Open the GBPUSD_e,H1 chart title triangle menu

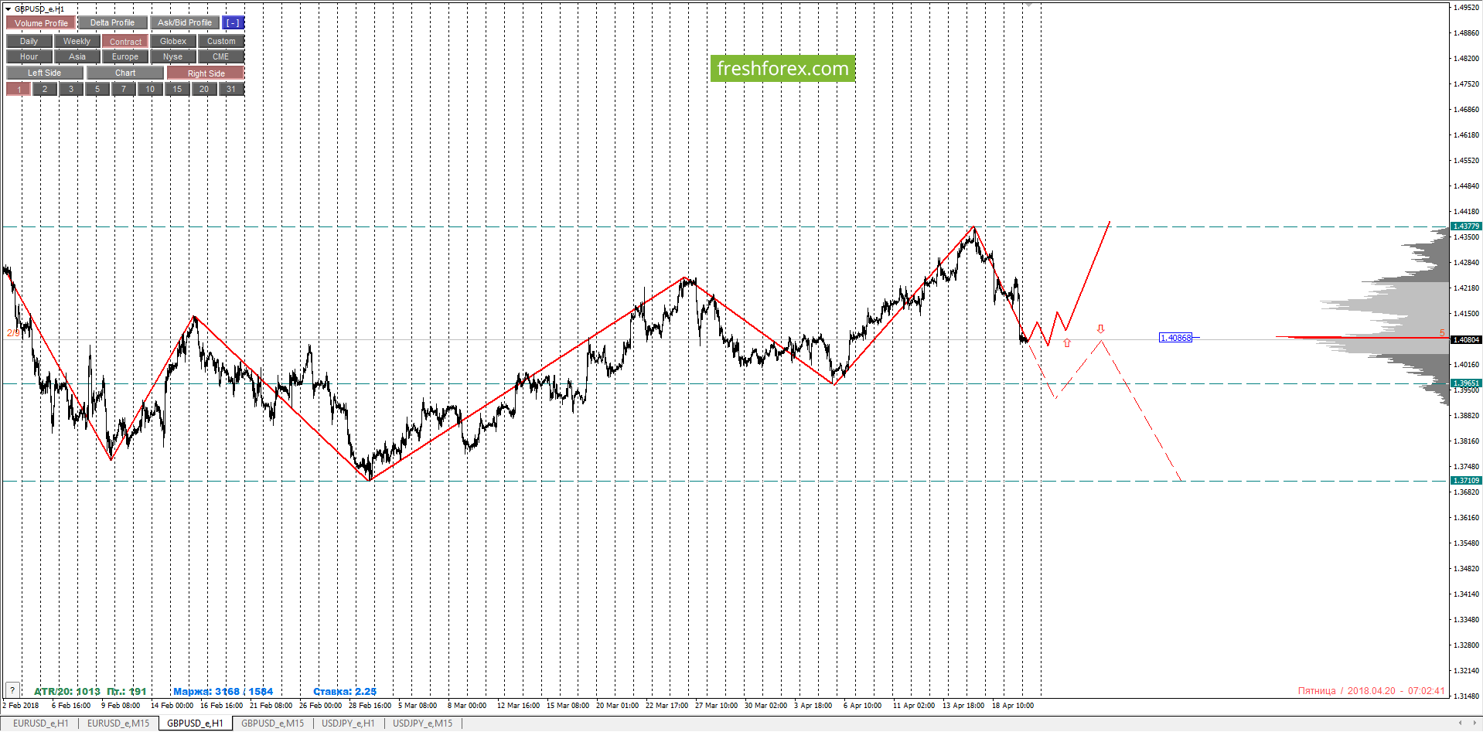coord(8,9)
